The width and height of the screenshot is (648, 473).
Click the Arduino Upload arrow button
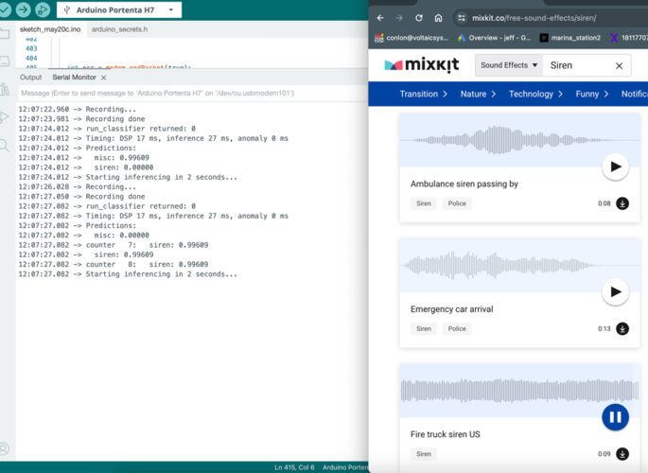tap(24, 9)
